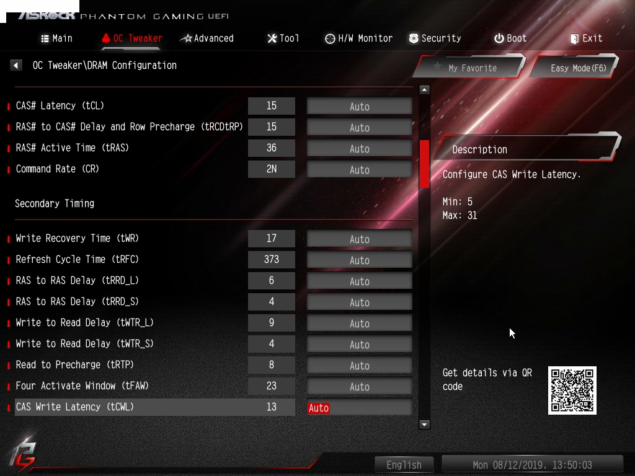Screen dimensions: 635x476
Task: Select CAS# Latency (tCL) row label
Action: click(60, 105)
